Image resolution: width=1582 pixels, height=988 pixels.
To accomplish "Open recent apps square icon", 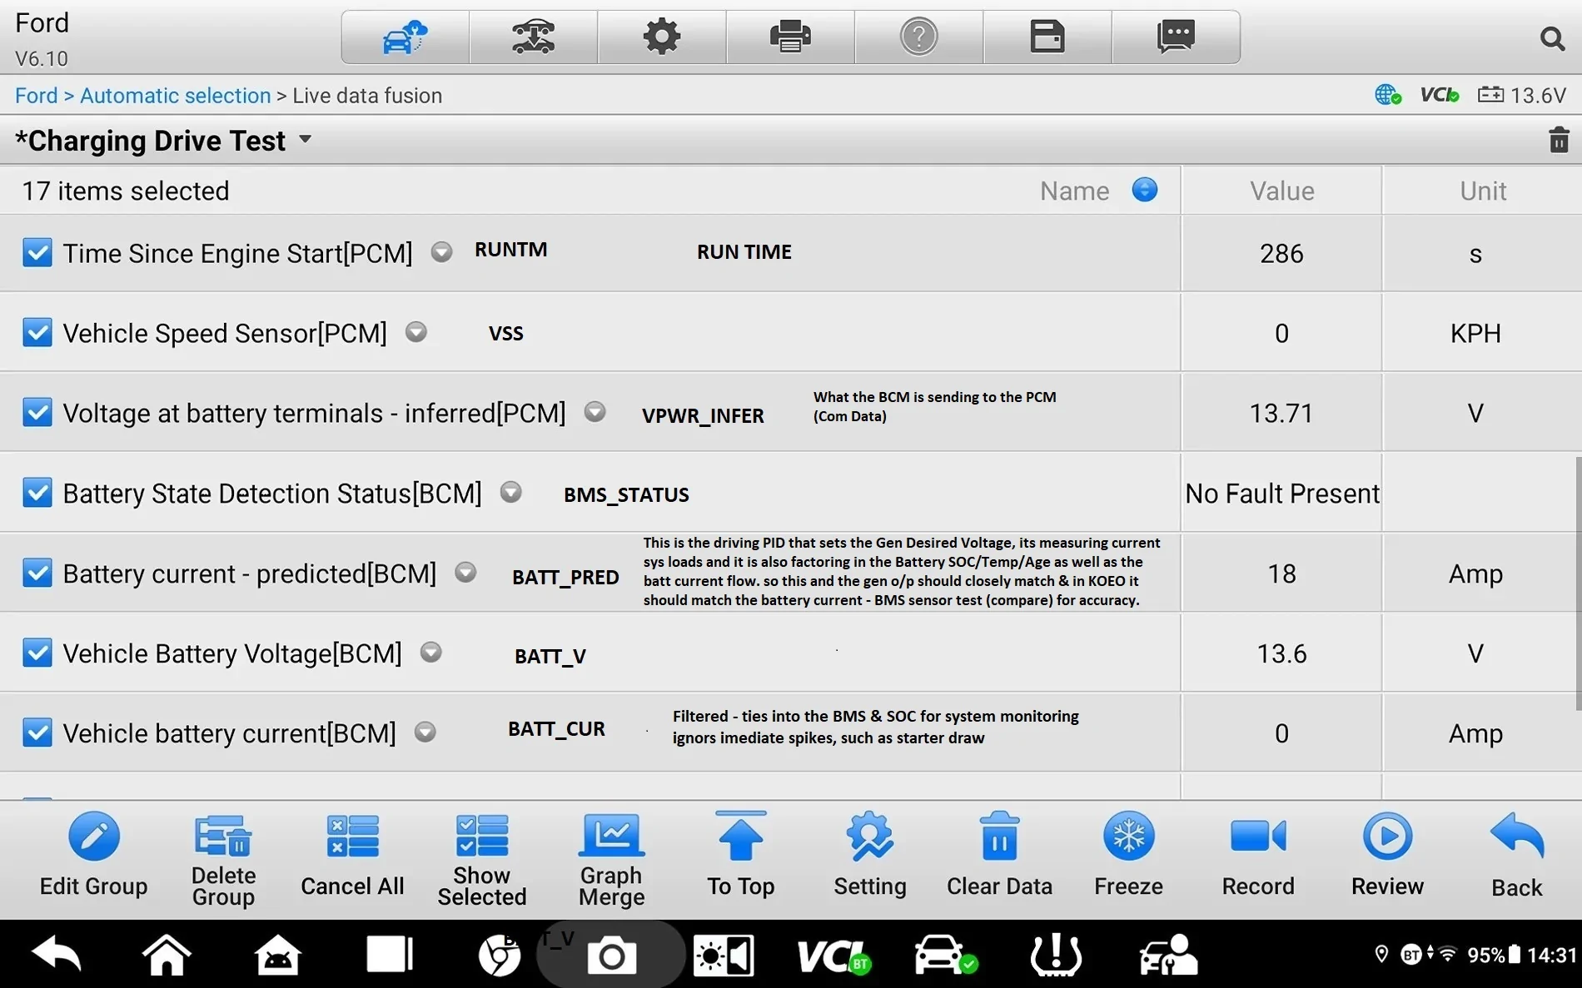I will [x=389, y=954].
